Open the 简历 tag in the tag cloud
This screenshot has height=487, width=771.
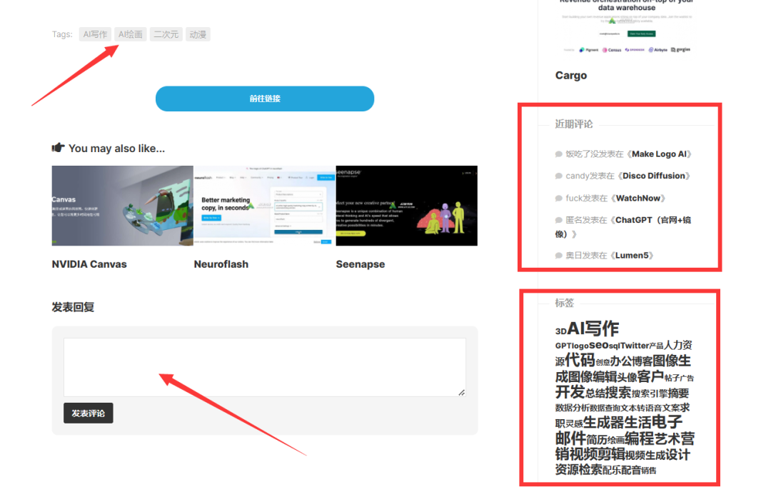597,439
